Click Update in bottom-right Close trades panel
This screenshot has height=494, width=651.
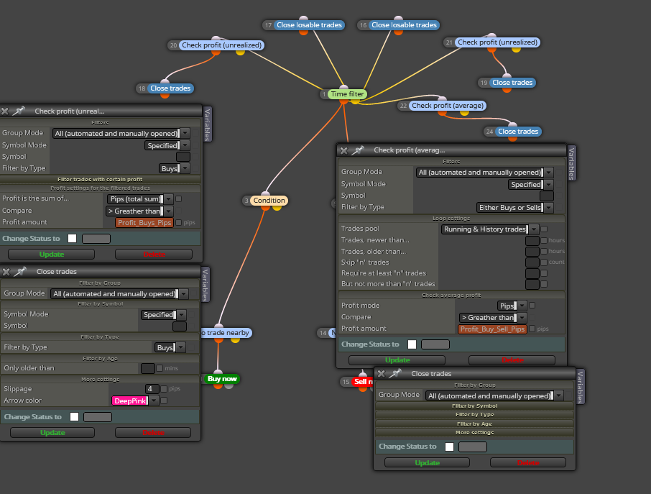[428, 462]
